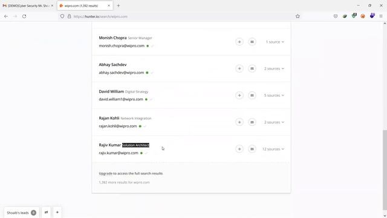Click abhay.sachdev@wipro.com email address

pos(122,73)
